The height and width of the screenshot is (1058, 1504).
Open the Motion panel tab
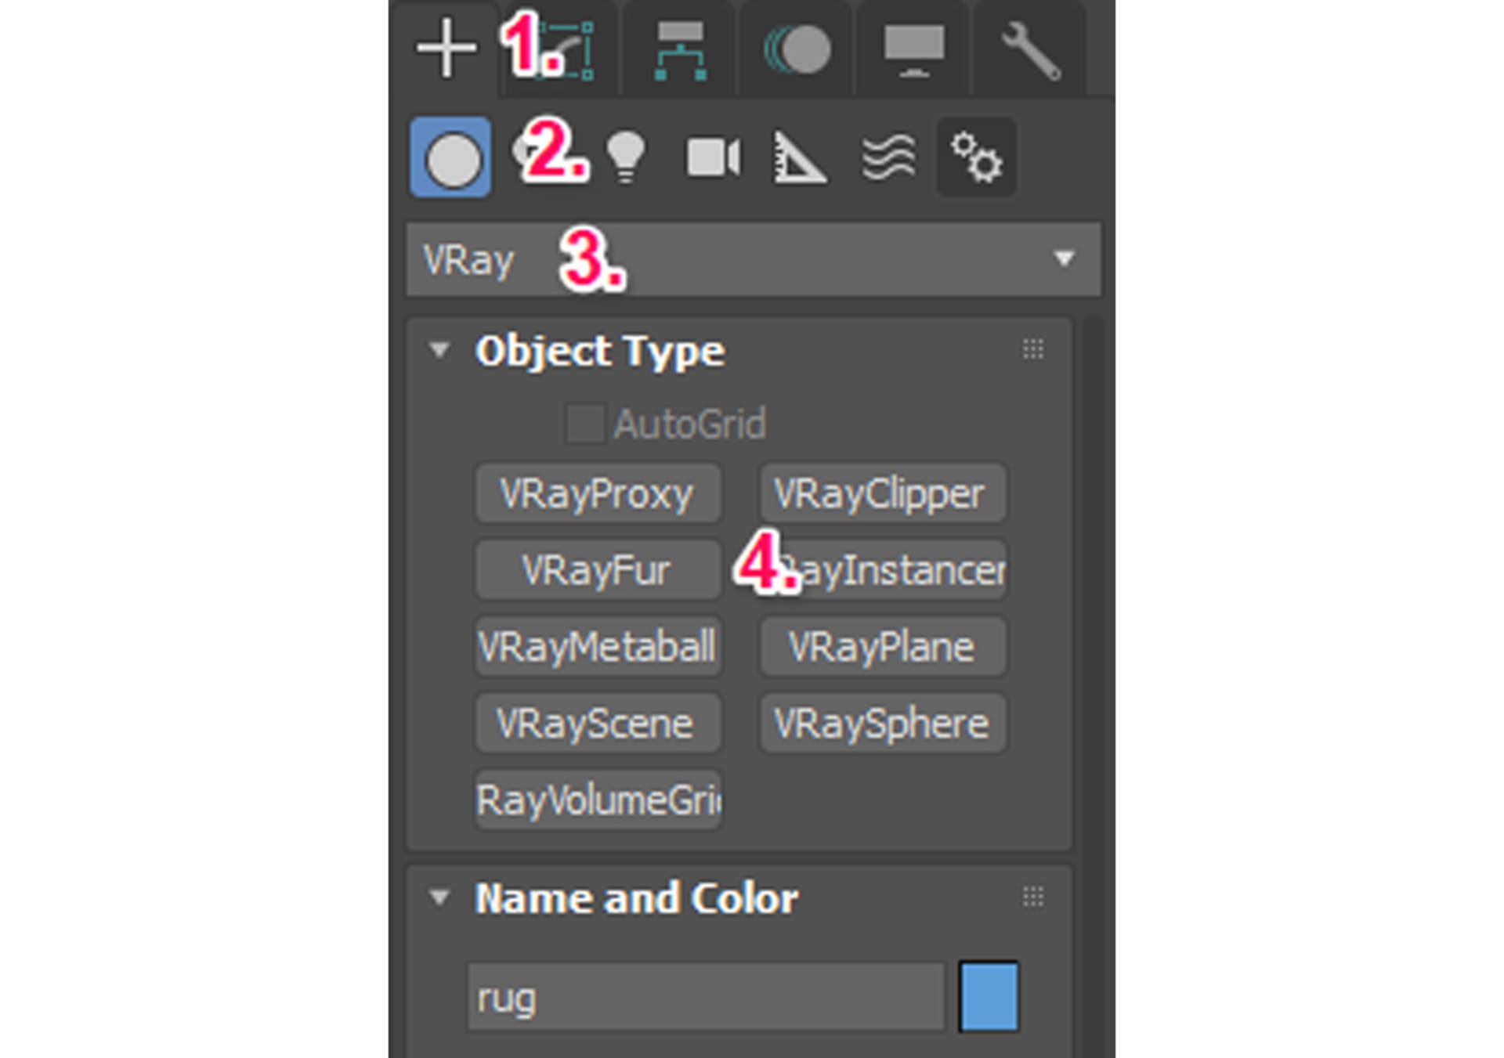pos(797,50)
